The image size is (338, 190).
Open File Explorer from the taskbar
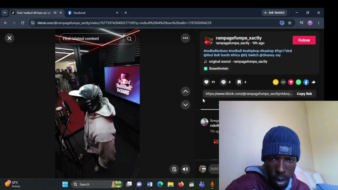coord(170,184)
